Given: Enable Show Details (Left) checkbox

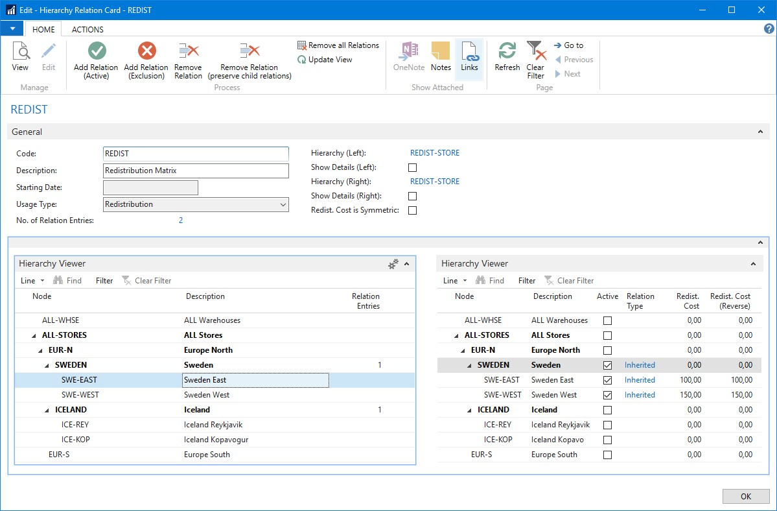Looking at the screenshot, I should tap(412, 168).
